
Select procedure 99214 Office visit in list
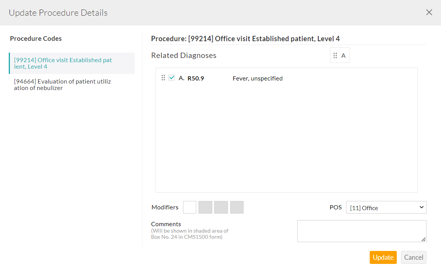click(63, 63)
